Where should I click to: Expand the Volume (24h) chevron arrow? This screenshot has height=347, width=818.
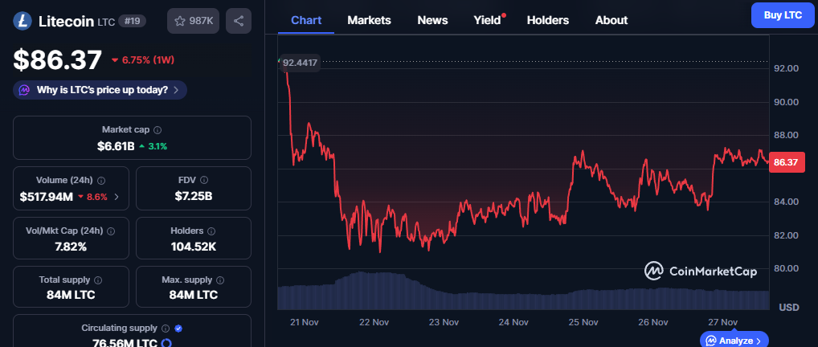(x=117, y=197)
